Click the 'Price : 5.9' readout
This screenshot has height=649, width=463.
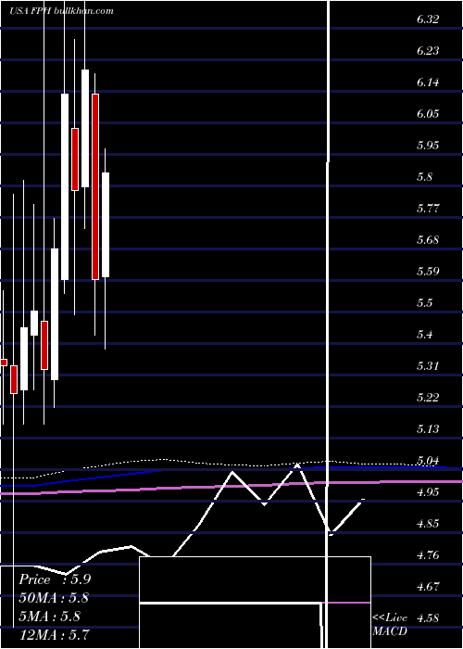click(x=55, y=579)
